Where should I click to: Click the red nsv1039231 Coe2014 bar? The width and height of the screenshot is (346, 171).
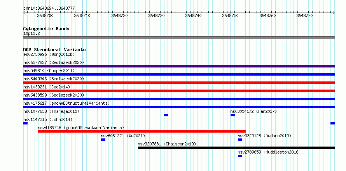[x=179, y=91]
